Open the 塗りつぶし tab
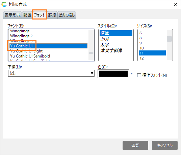This screenshot has height=155, width=181. point(67,15)
